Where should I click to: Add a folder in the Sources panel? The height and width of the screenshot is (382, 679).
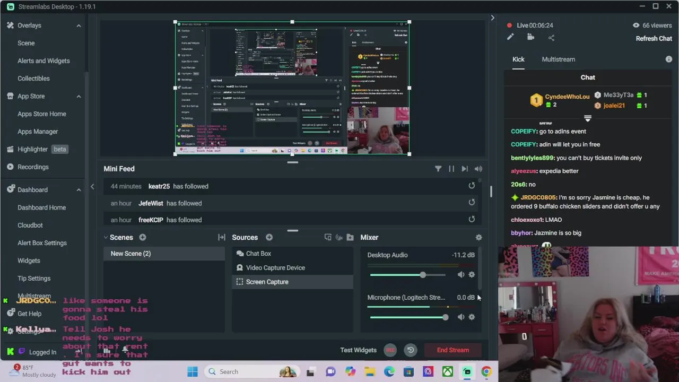[350, 237]
